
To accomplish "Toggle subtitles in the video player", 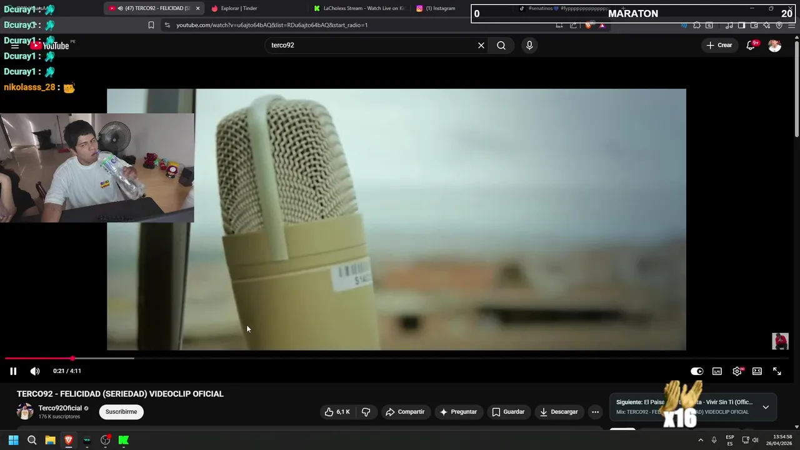I will 717,371.
